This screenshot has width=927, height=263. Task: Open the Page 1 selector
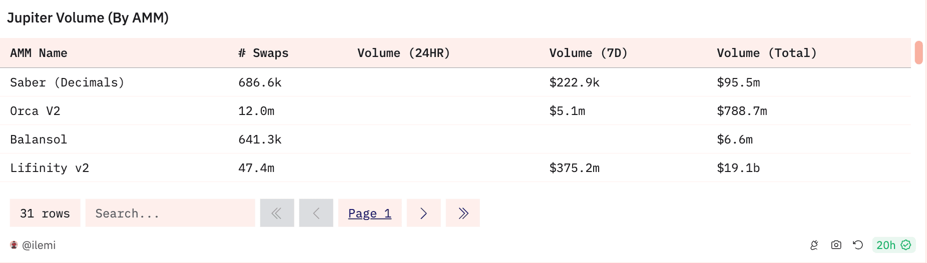[x=370, y=213]
